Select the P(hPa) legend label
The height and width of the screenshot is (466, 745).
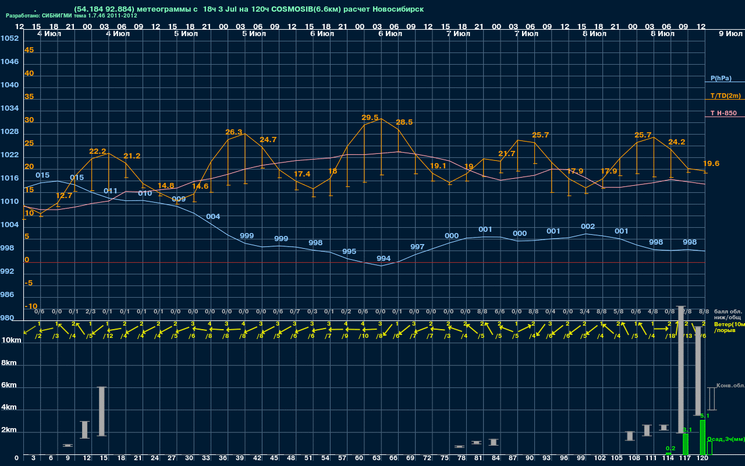pyautogui.click(x=721, y=78)
